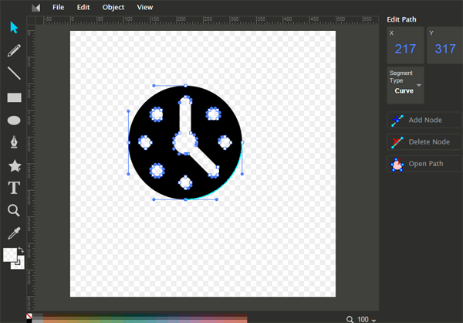
Task: Pick the Line tool
Action: 14,74
